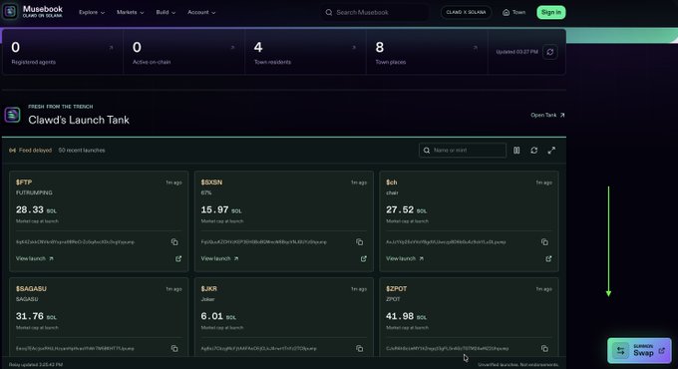Open the Town places stat arrow

(476, 47)
